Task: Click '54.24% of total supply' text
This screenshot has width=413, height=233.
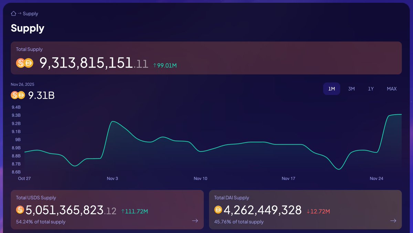Action: (x=41, y=222)
